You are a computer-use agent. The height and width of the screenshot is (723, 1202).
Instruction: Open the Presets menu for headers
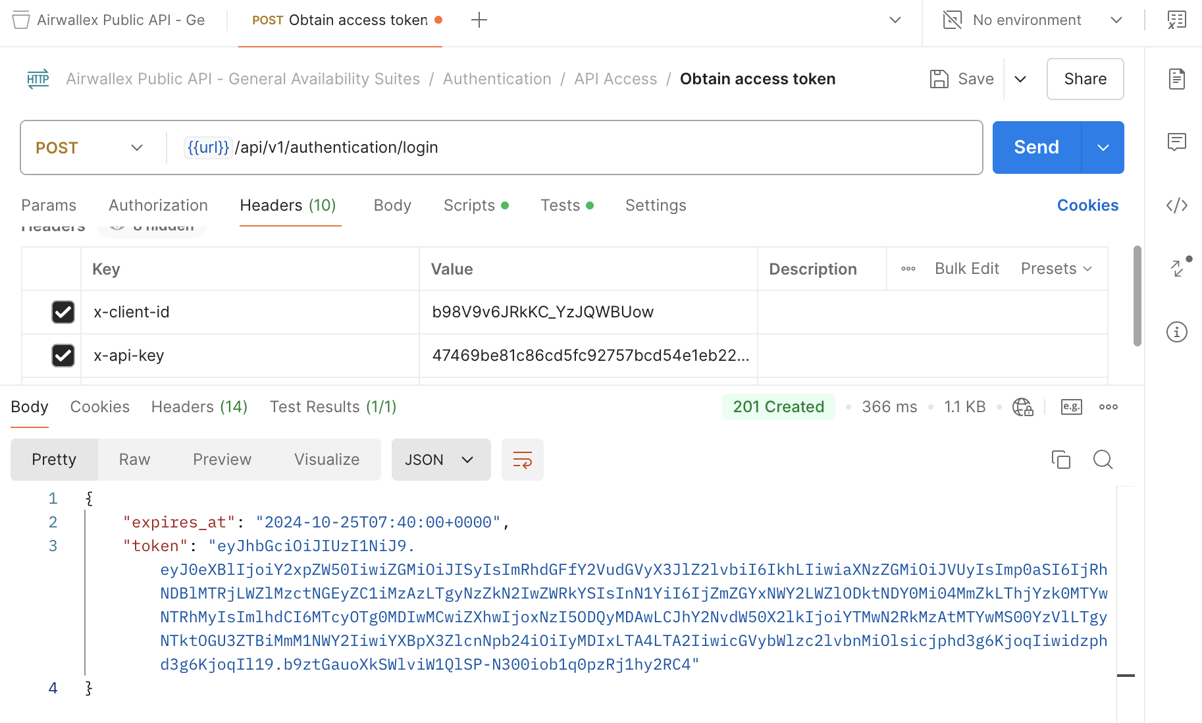click(x=1055, y=269)
